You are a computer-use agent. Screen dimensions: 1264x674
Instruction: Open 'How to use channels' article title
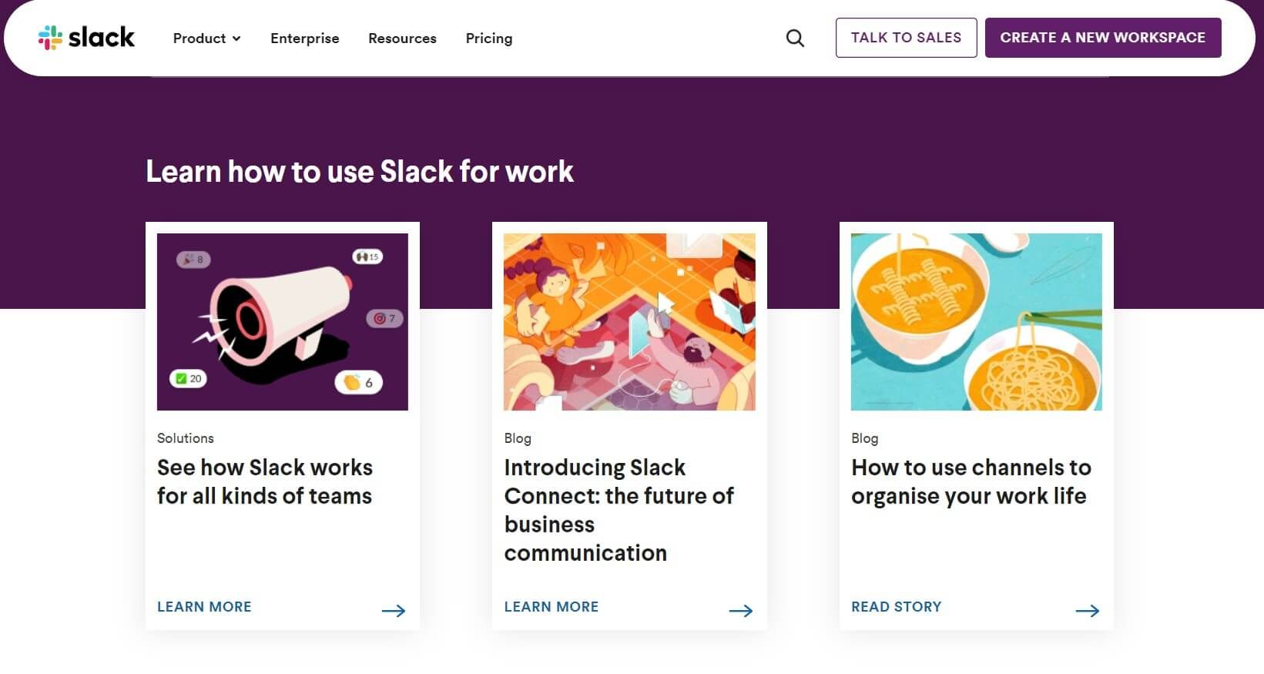[971, 481]
